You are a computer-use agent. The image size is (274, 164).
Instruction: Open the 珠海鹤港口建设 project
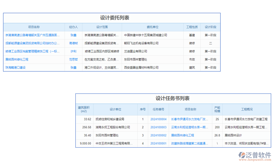pyautogui.click(x=15, y=68)
